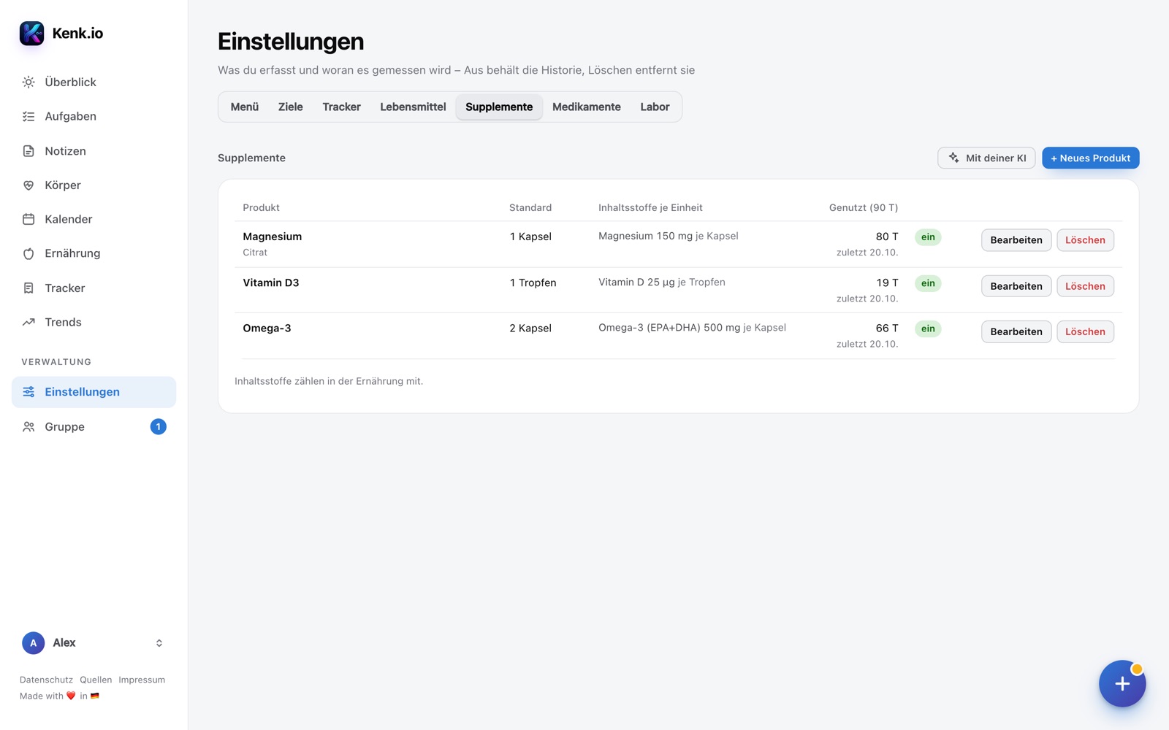The width and height of the screenshot is (1169, 730).
Task: Expand the Alex account switcher chevron
Action: click(159, 643)
